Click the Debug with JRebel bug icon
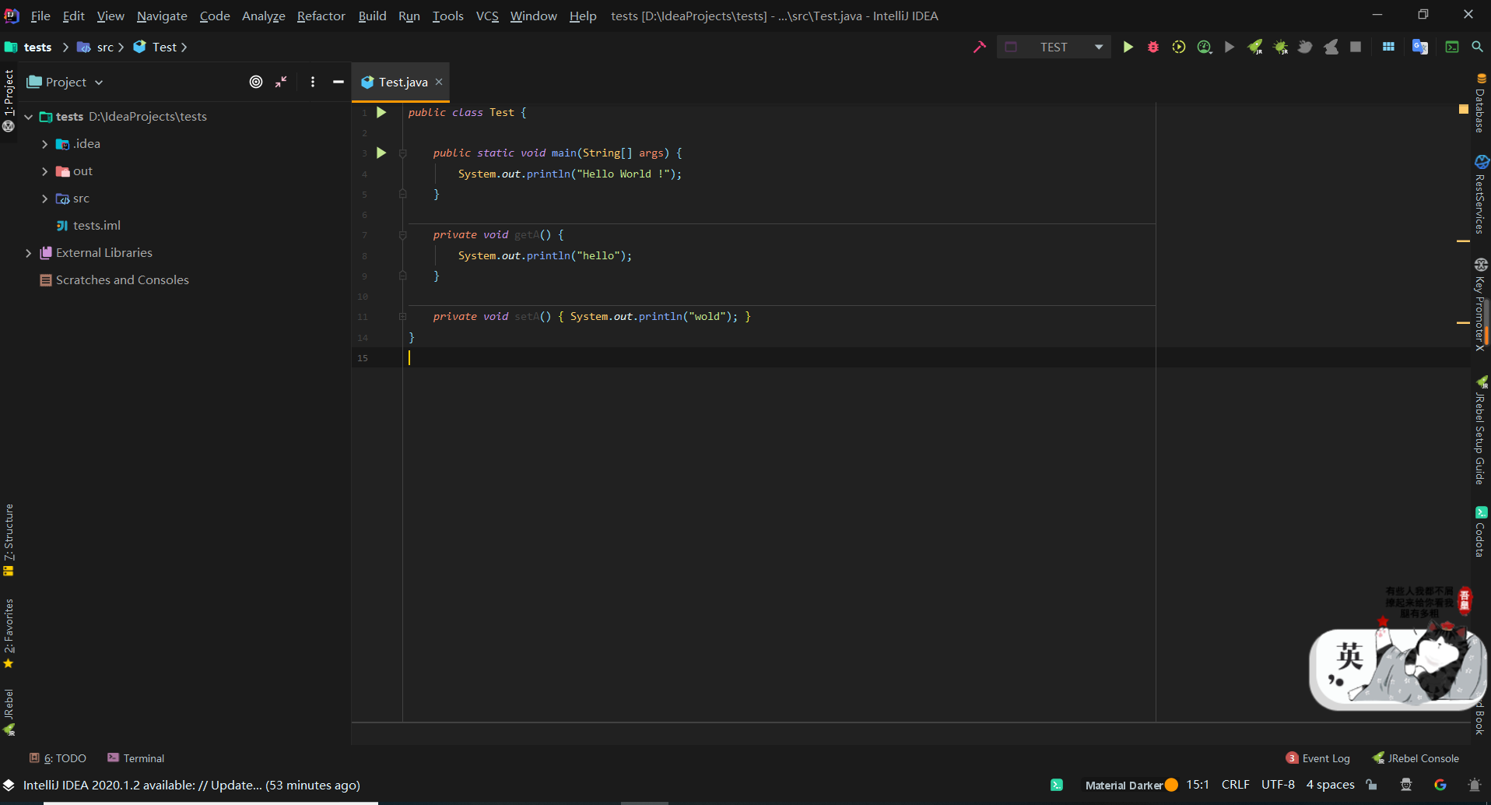This screenshot has height=805, width=1491. click(1280, 47)
